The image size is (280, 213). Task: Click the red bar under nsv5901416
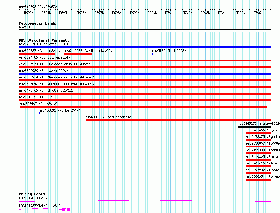click(x=259, y=166)
